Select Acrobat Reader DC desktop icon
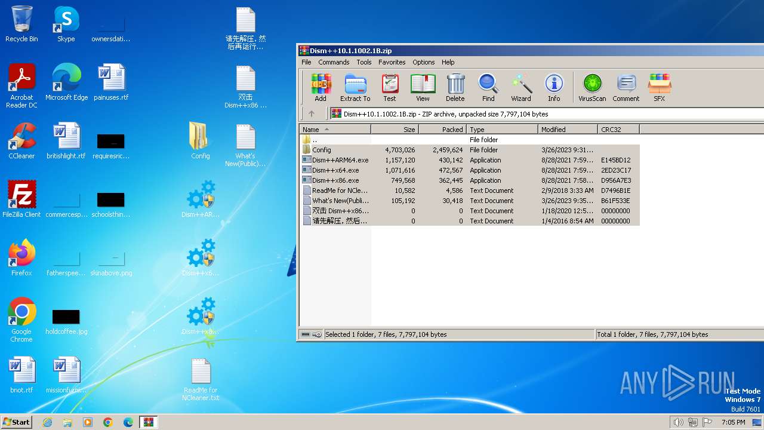This screenshot has height=430, width=764. [21, 87]
